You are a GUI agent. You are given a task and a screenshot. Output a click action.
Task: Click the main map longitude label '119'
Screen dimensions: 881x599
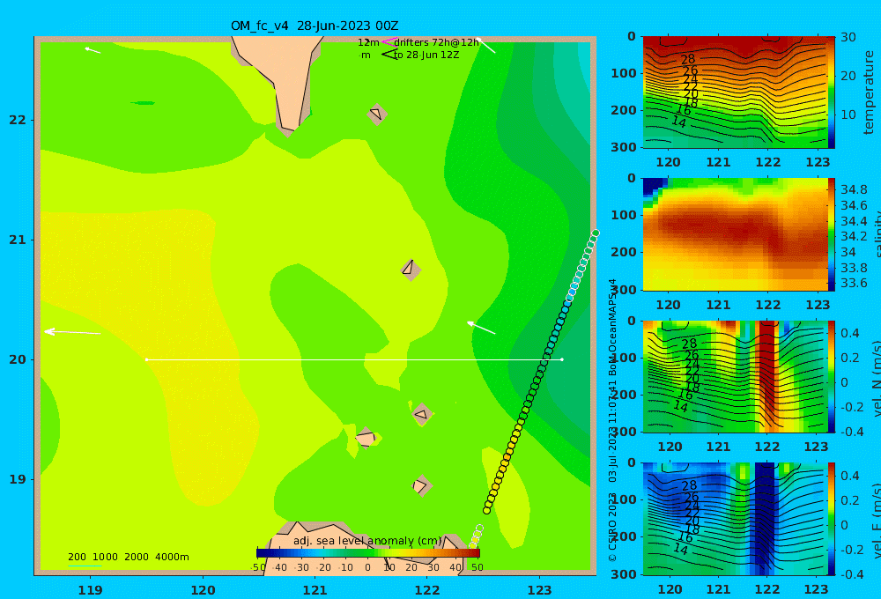coord(91,590)
